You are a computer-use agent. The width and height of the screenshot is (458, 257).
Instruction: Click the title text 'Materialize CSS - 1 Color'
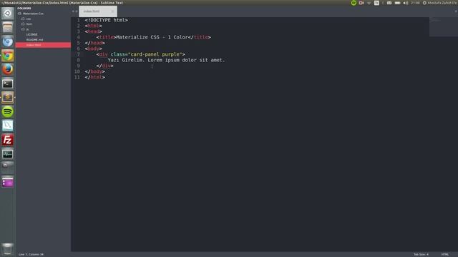(x=152, y=37)
